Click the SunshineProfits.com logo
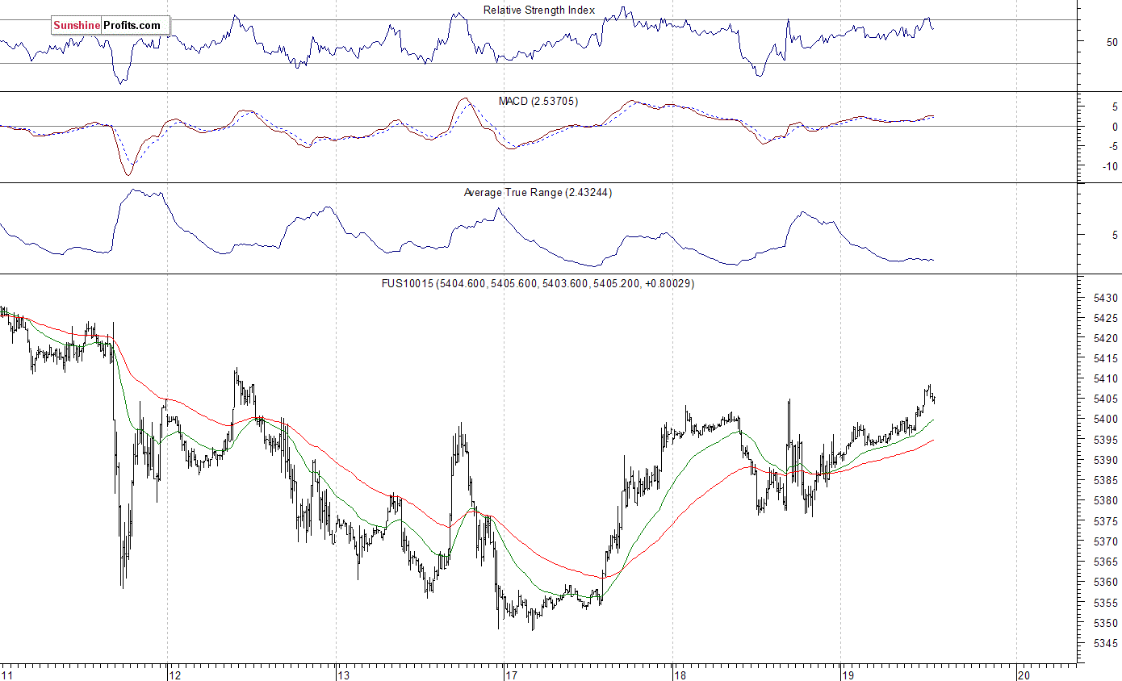 coord(111,26)
